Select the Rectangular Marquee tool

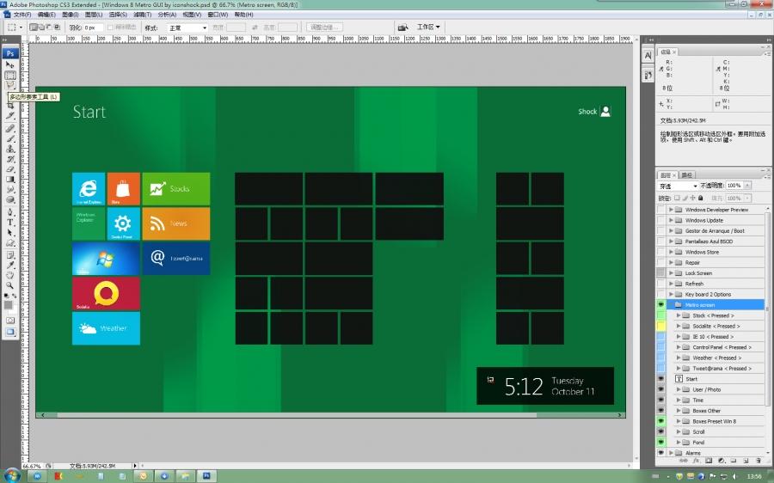(x=10, y=75)
